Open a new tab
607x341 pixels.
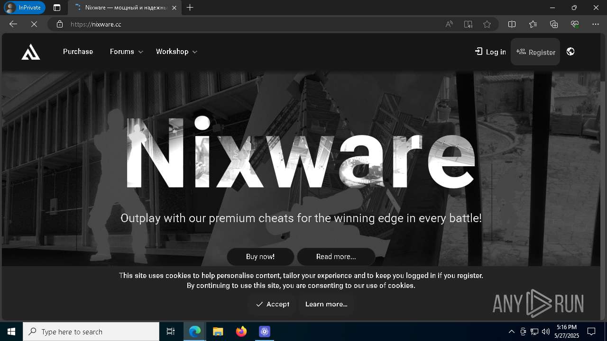click(x=190, y=8)
